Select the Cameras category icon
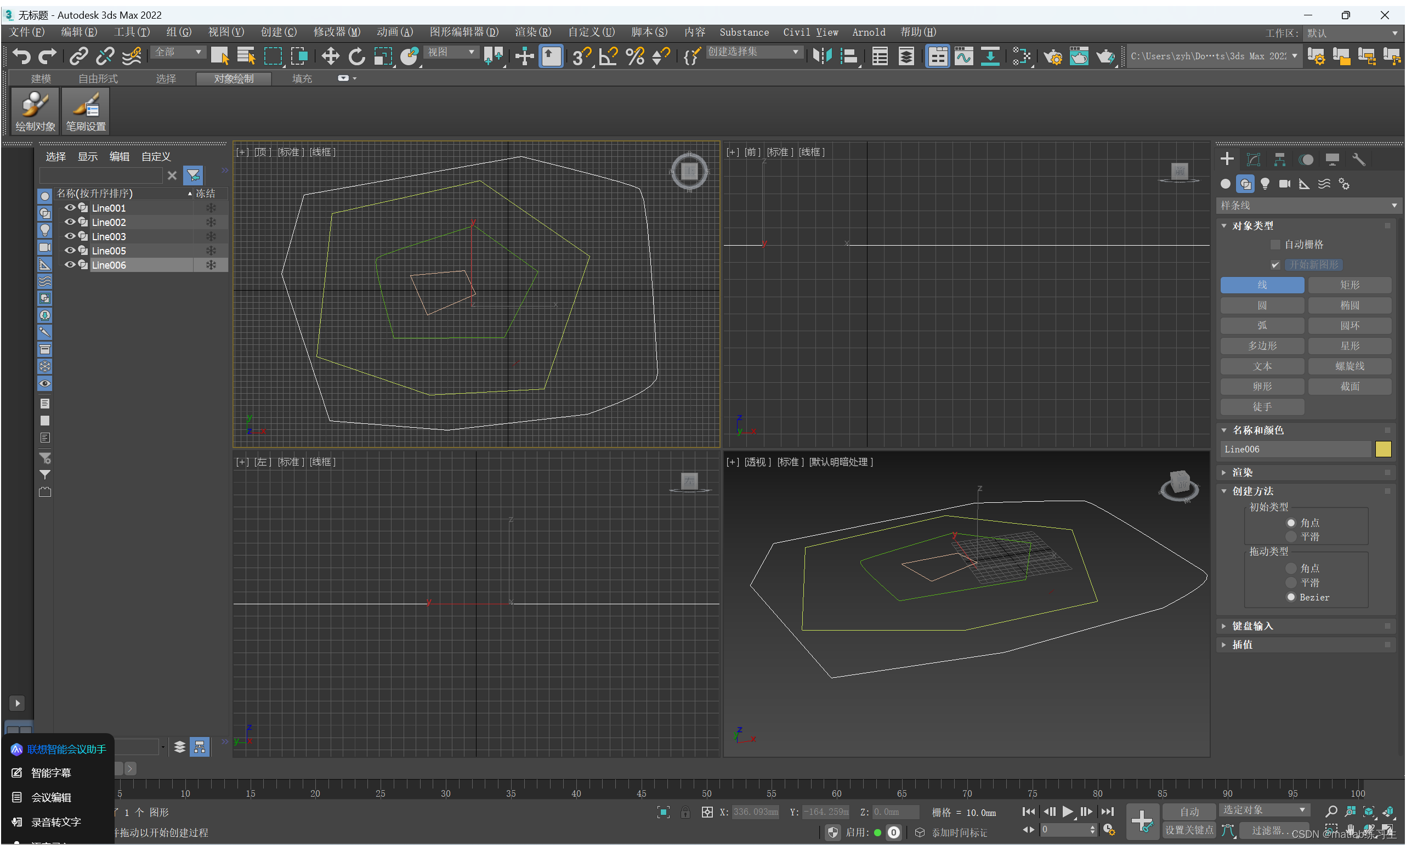 point(1285,184)
